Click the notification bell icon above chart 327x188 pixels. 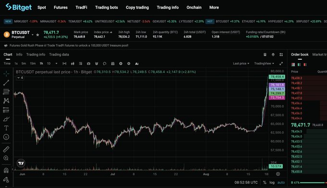pos(273,55)
